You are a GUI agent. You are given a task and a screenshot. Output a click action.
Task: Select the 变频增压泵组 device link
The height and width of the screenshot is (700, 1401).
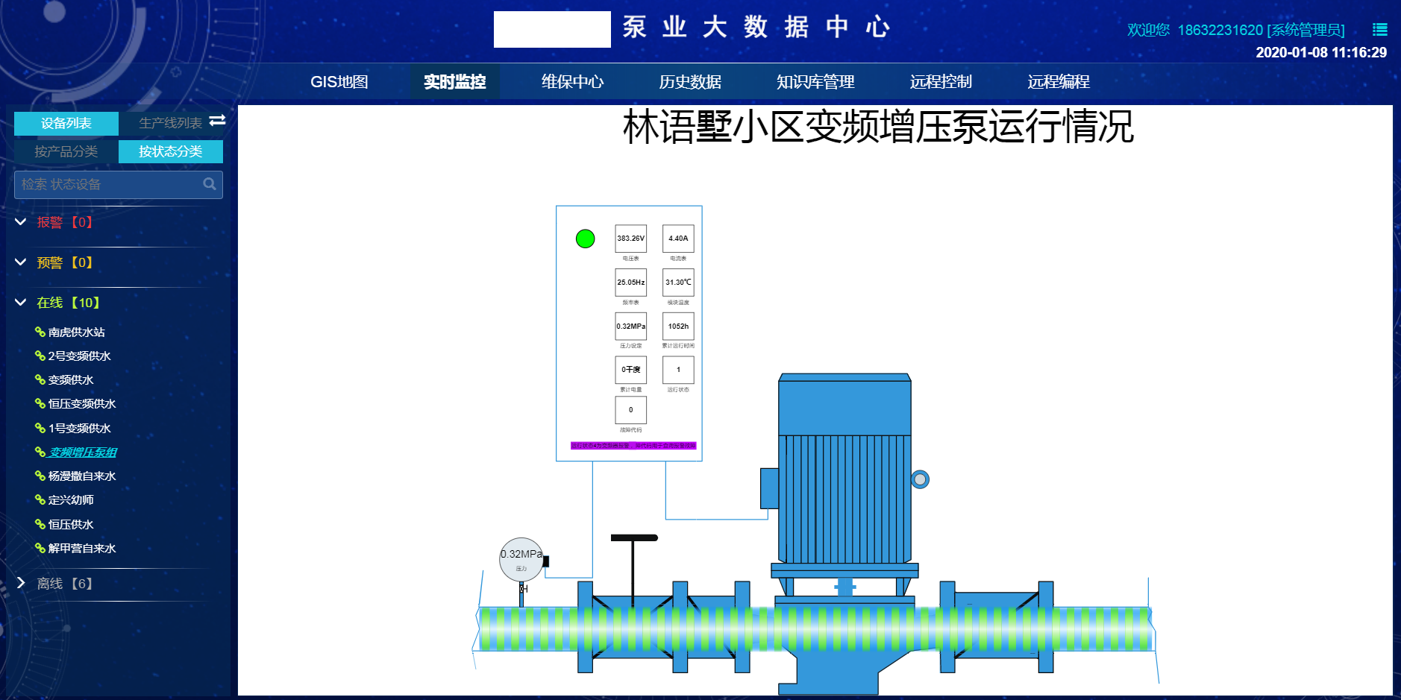coord(82,452)
